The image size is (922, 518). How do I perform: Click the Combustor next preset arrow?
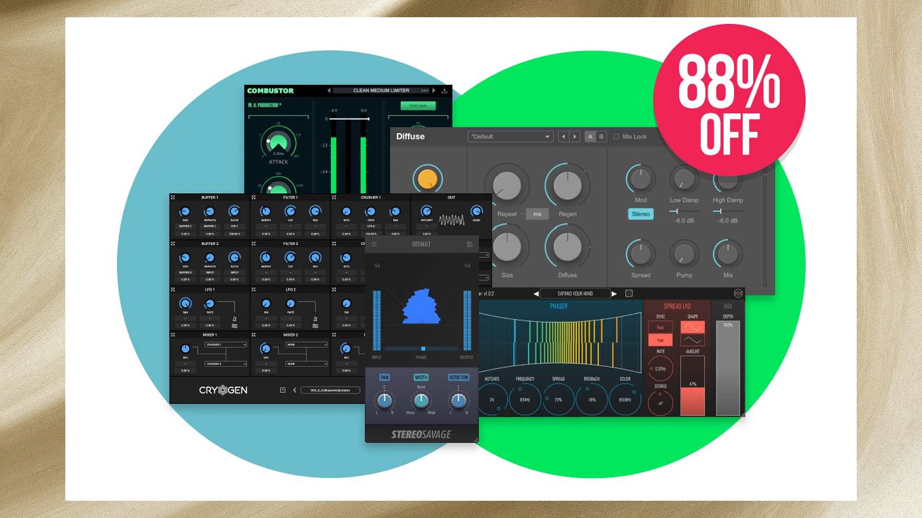(434, 90)
